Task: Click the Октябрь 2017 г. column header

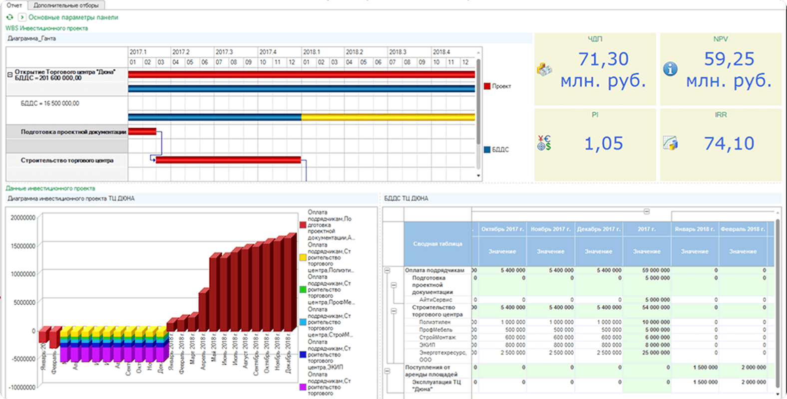Action: click(x=502, y=229)
